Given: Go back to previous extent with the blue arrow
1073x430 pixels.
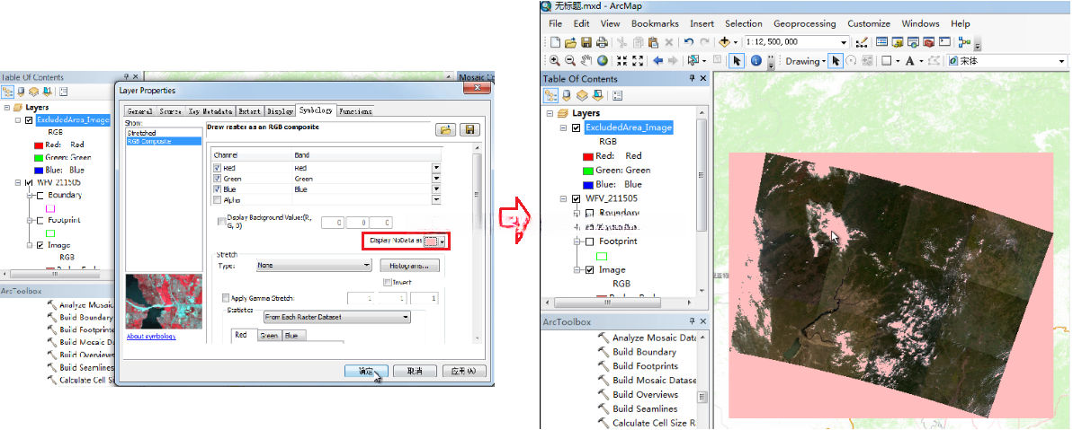Looking at the screenshot, I should pyautogui.click(x=657, y=61).
